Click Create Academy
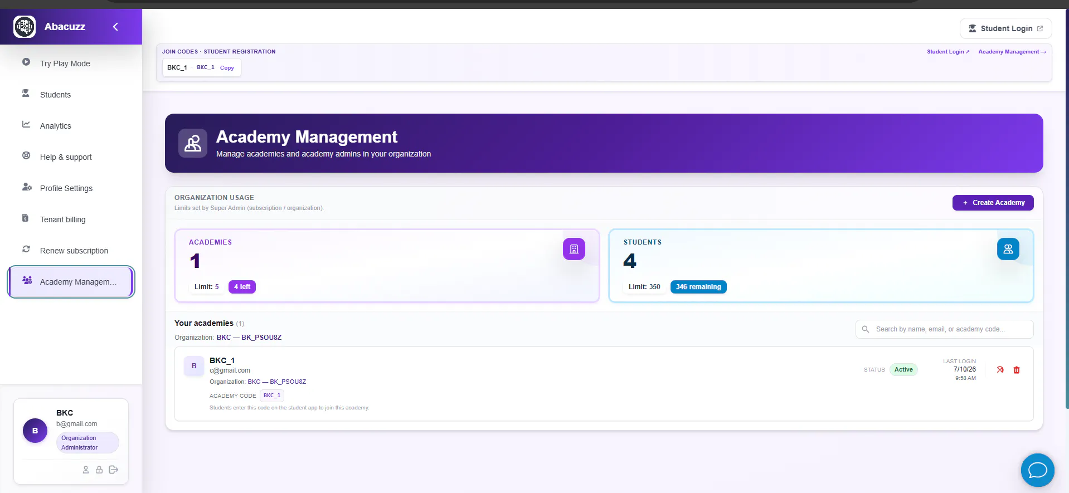 [993, 203]
